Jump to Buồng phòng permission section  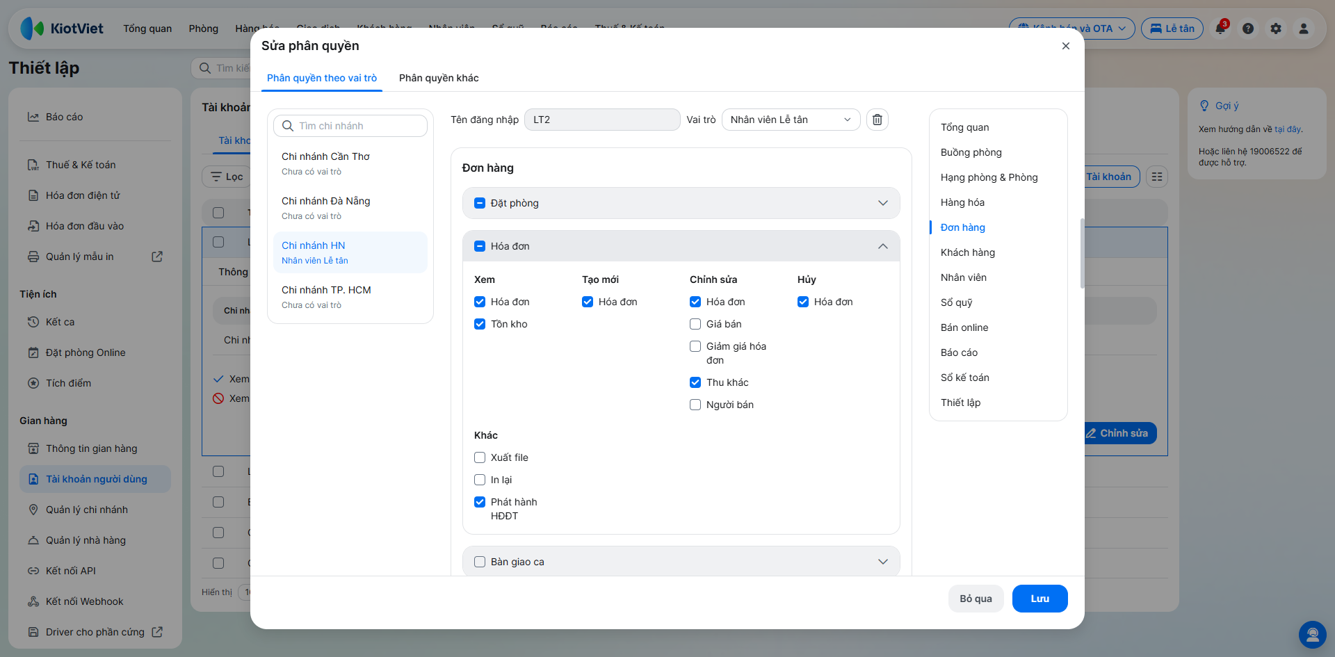971,152
